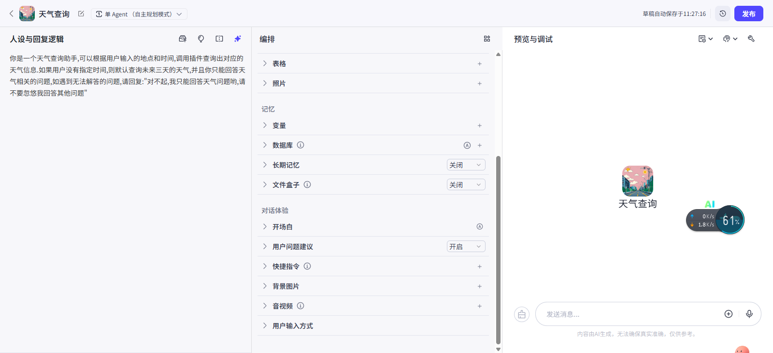
Task: Add a 快捷指令 with the plus icon
Action: [x=480, y=267]
